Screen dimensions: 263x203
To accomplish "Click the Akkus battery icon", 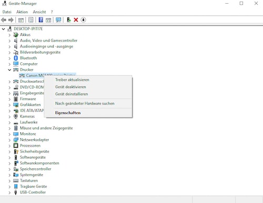I will [x=16, y=35].
